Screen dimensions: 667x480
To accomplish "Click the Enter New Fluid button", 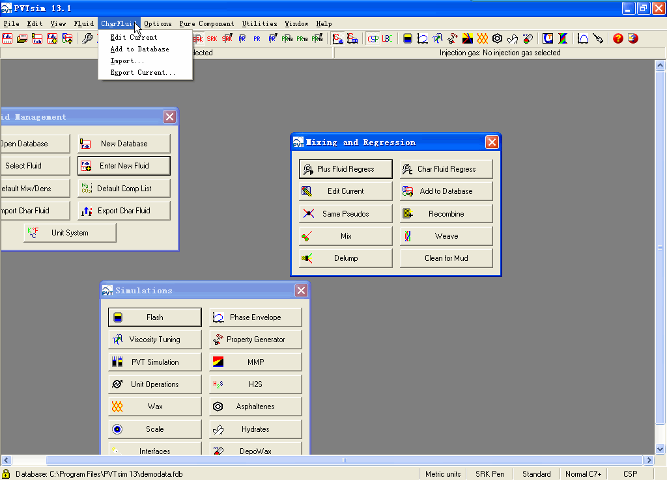I will pyautogui.click(x=124, y=166).
